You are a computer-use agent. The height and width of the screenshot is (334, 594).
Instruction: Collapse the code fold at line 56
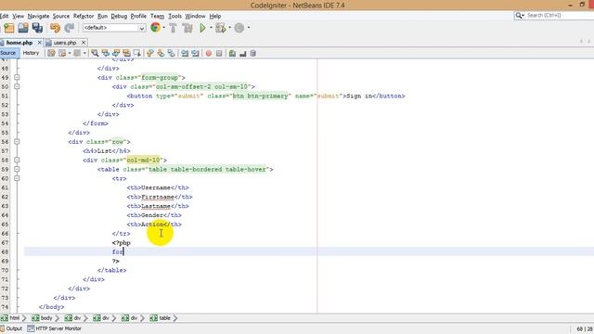(17, 142)
